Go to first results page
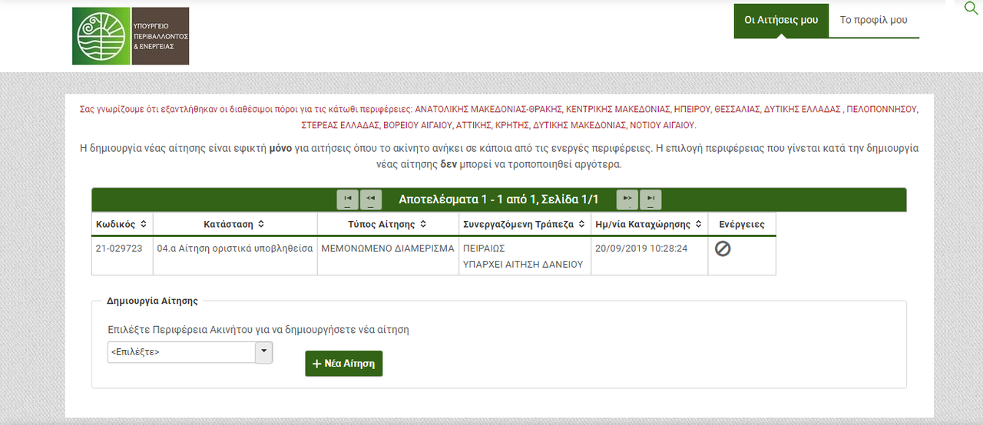Image resolution: width=983 pixels, height=425 pixels. [348, 199]
